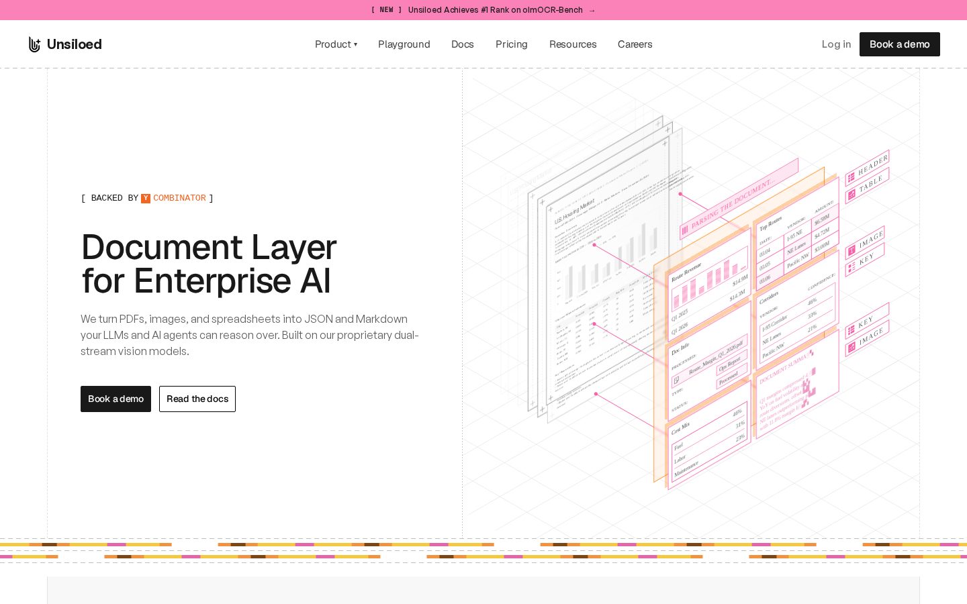
Task: Click the Unsiloed logo icon
Action: [34, 44]
